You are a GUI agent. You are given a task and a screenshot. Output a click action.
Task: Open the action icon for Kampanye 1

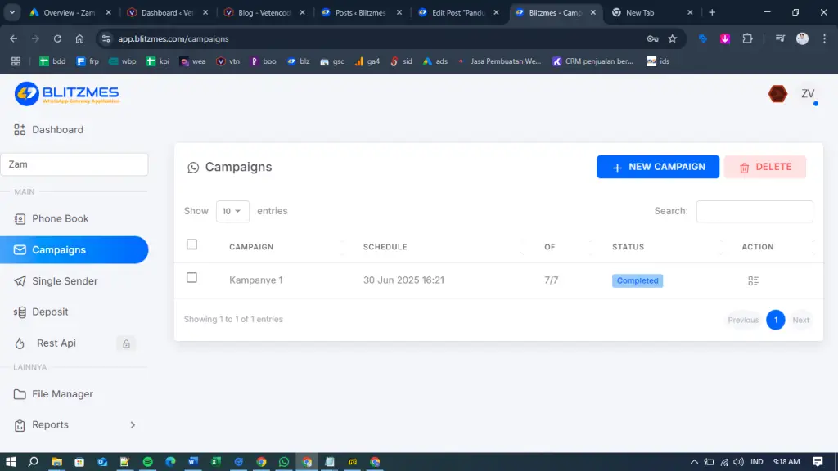pos(753,280)
